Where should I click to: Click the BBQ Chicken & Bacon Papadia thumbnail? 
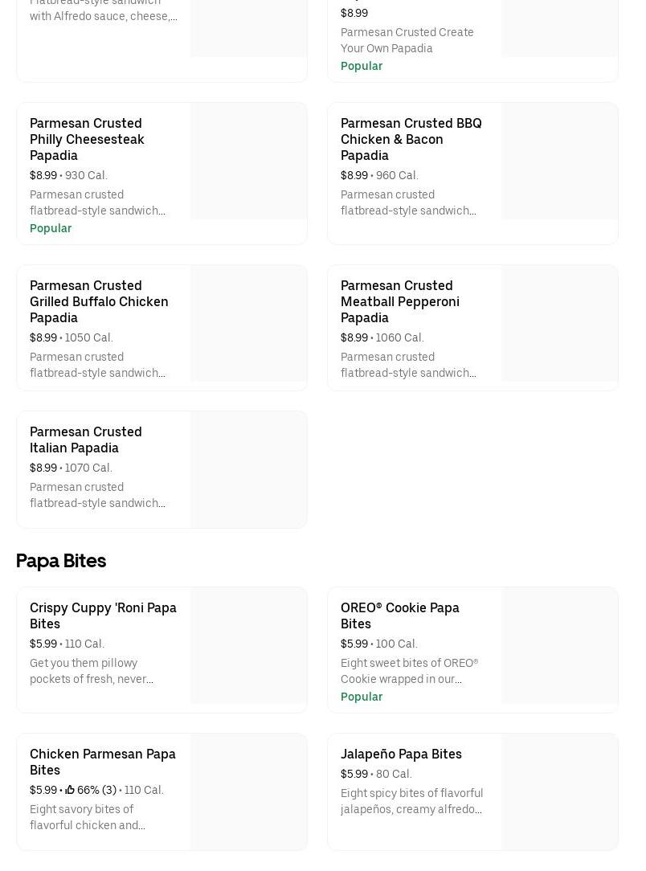click(559, 162)
